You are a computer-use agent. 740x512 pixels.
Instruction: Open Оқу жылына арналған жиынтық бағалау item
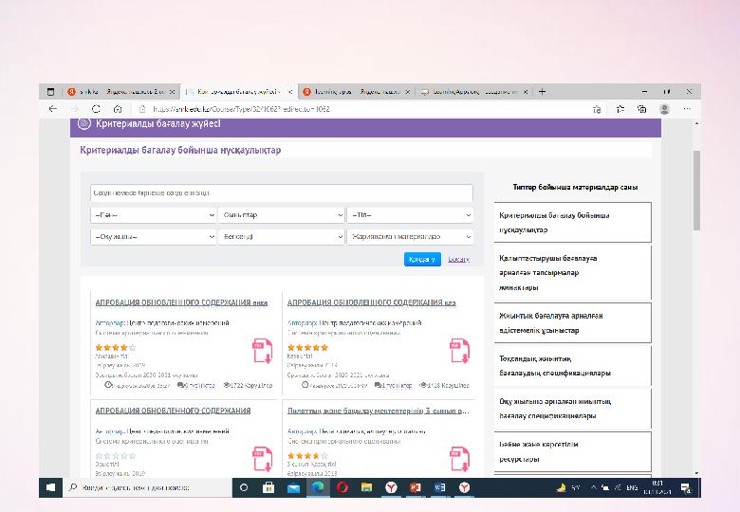point(572,409)
